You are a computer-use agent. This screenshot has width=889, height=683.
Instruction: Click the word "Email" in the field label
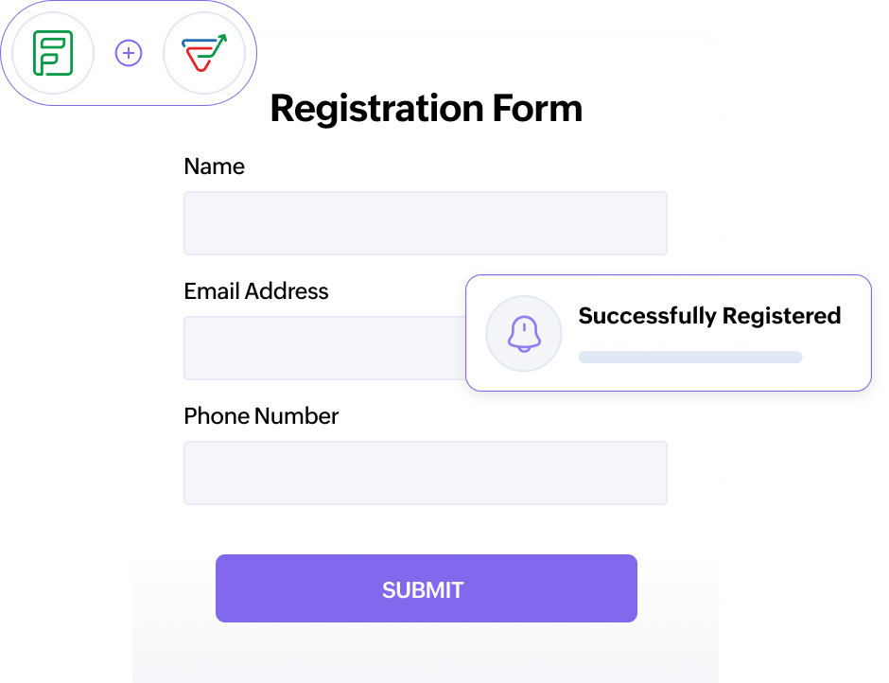pyautogui.click(x=212, y=291)
